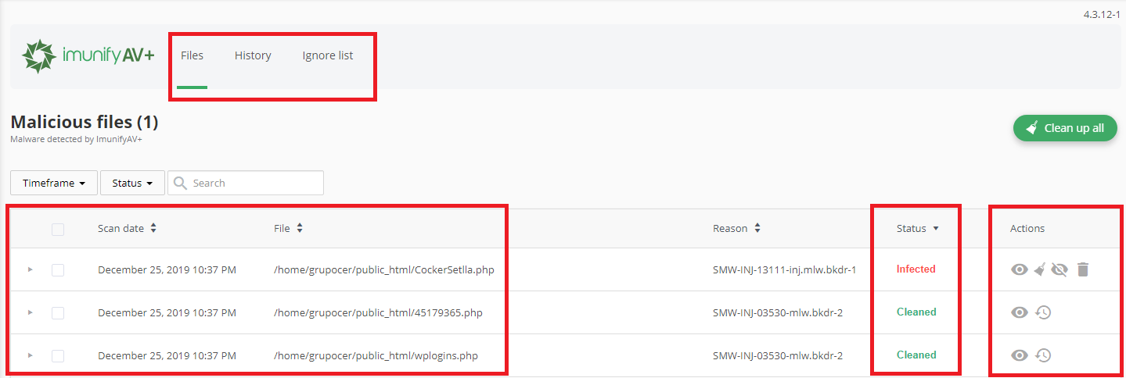1126x378 pixels.
Task: Switch to the History tab
Action: (253, 55)
